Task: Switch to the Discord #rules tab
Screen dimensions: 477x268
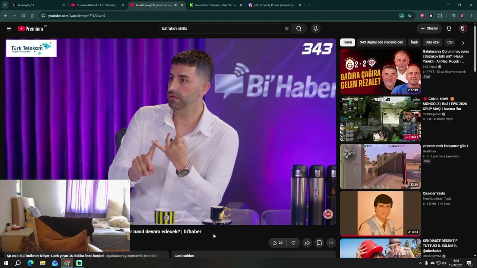Action: click(x=275, y=5)
